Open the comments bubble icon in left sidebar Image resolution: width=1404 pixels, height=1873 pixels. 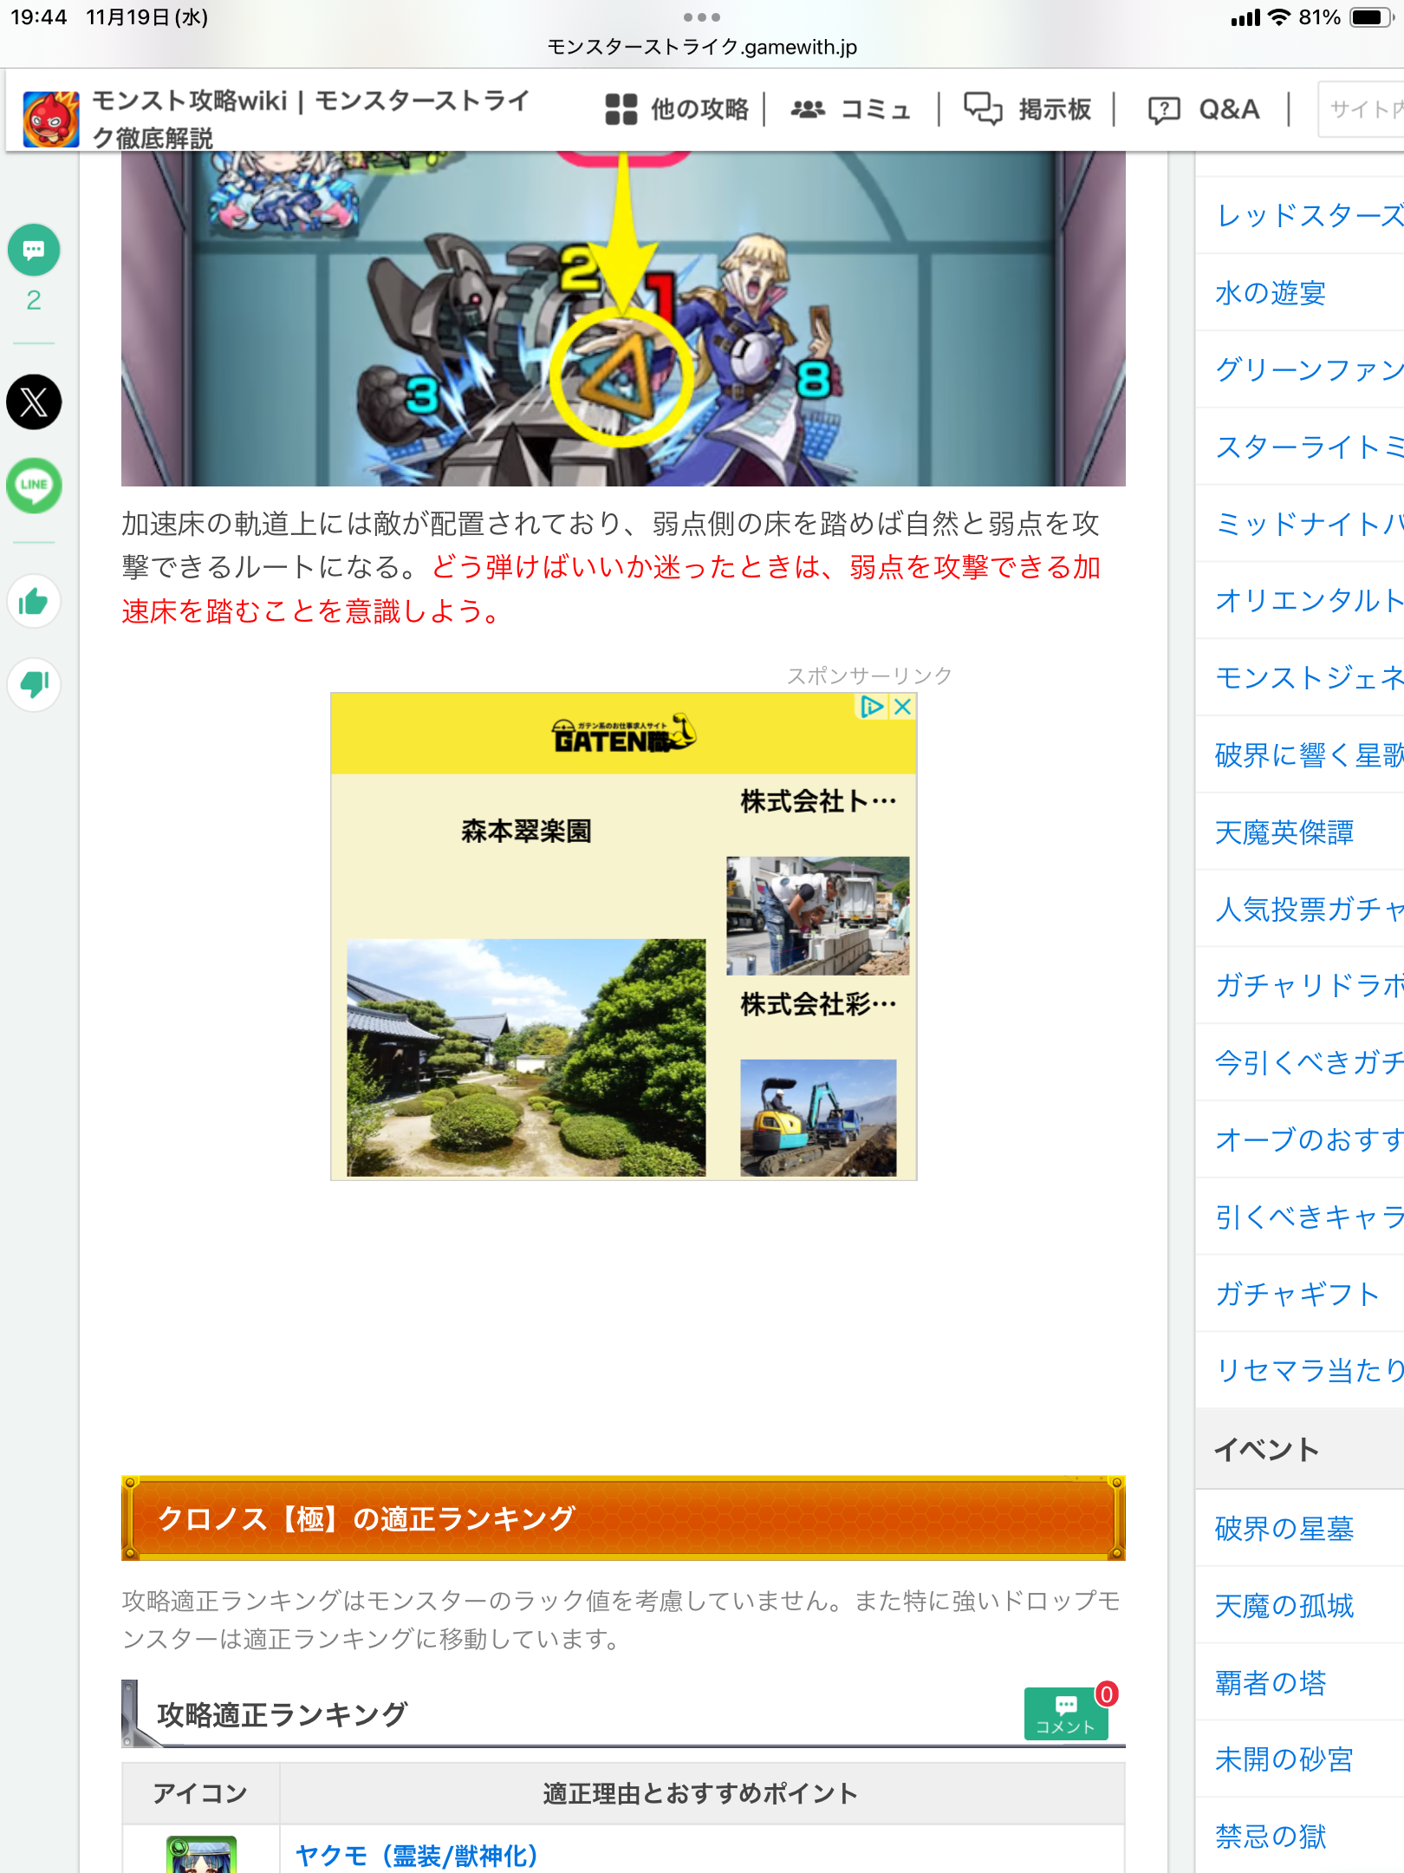tap(34, 251)
